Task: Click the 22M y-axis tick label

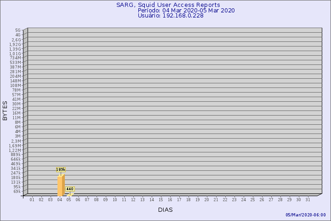Action: click(17, 109)
